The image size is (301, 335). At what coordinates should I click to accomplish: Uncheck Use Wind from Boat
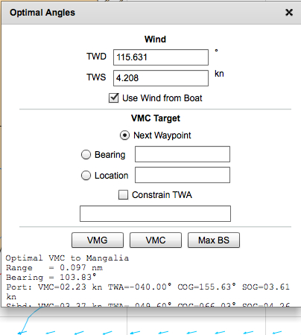coord(113,98)
